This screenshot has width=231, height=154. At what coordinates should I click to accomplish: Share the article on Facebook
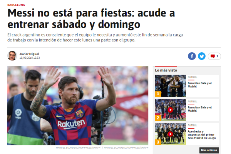click(192, 56)
